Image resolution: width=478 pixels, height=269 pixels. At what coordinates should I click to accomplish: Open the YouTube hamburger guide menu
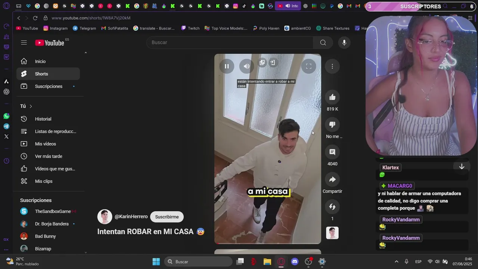24,43
